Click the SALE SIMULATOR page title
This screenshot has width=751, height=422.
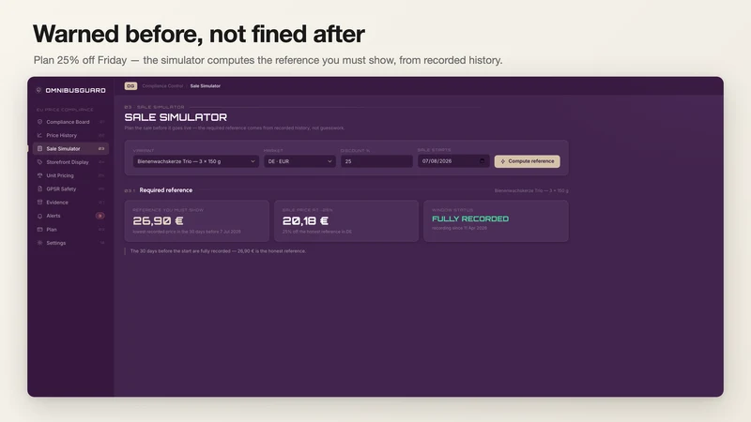[x=176, y=117]
